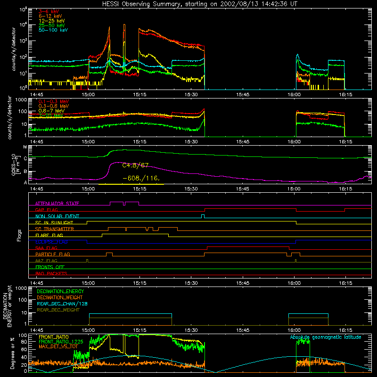Select the 12-25 keV legend label
Viewport: 377px width, 377px height.
[x=52, y=21]
